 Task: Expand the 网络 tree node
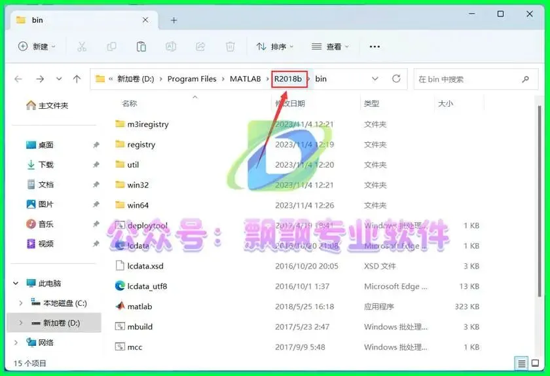tap(16, 343)
